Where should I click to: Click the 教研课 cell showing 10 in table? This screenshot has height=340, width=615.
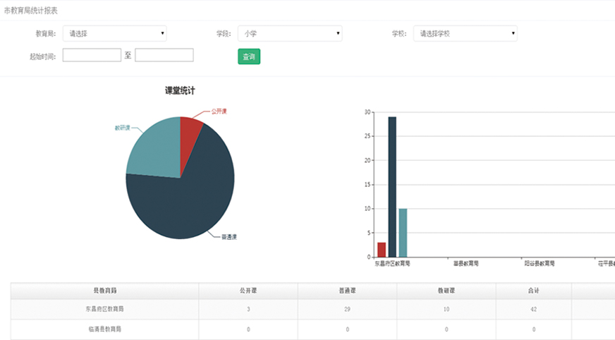tap(446, 309)
